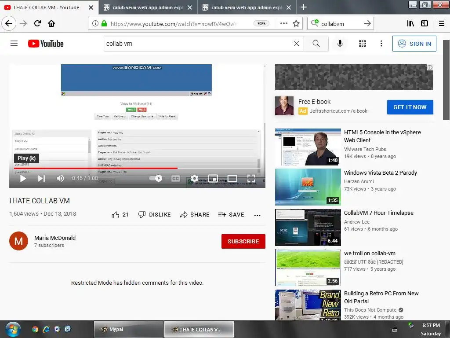The width and height of the screenshot is (450, 338).
Task: Toggle autoplay switch in player
Action: coord(156,179)
